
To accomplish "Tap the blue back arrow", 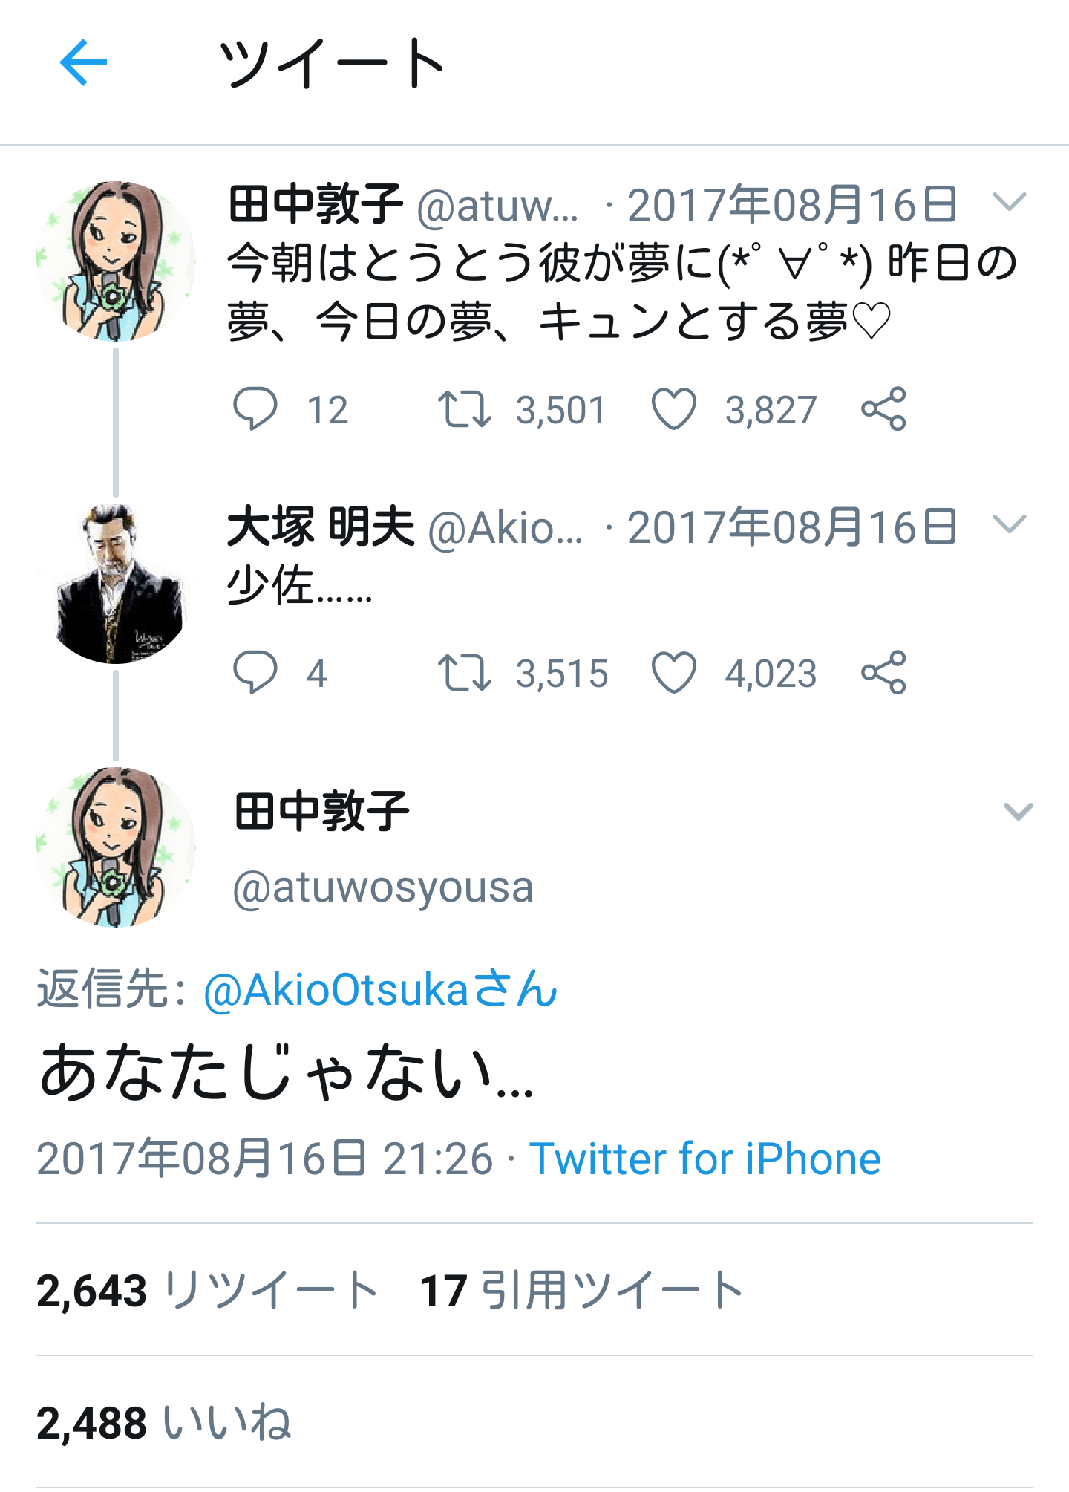I will click(83, 62).
